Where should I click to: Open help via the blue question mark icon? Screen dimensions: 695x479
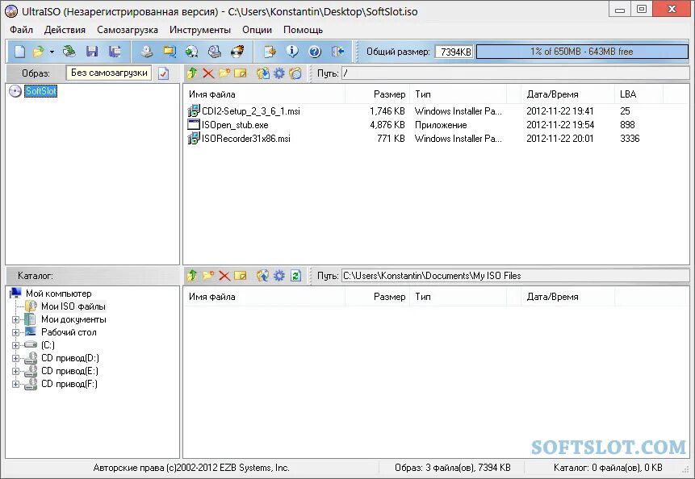pos(315,52)
